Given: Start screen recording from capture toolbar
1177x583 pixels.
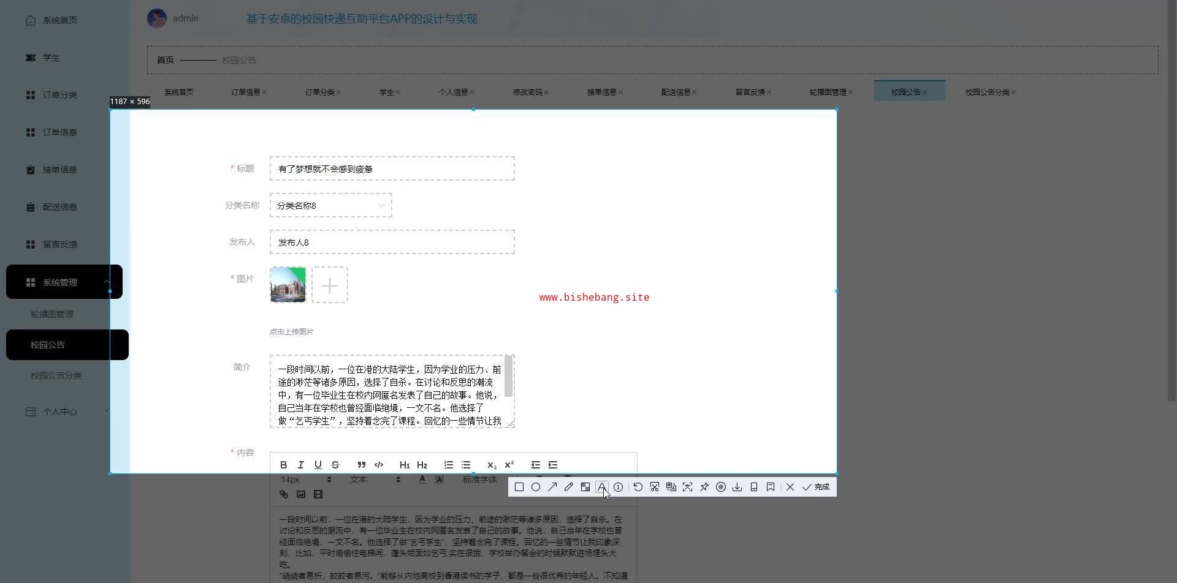Looking at the screenshot, I should (x=721, y=487).
